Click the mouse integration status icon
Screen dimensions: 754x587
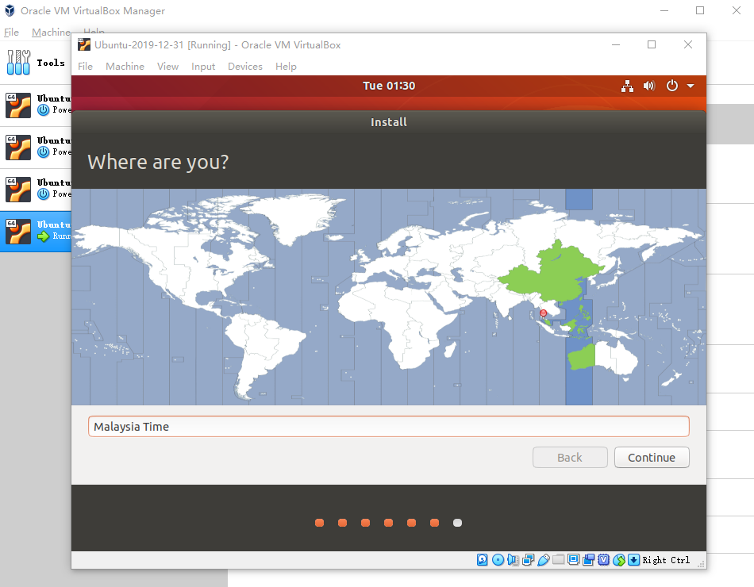[x=619, y=559]
